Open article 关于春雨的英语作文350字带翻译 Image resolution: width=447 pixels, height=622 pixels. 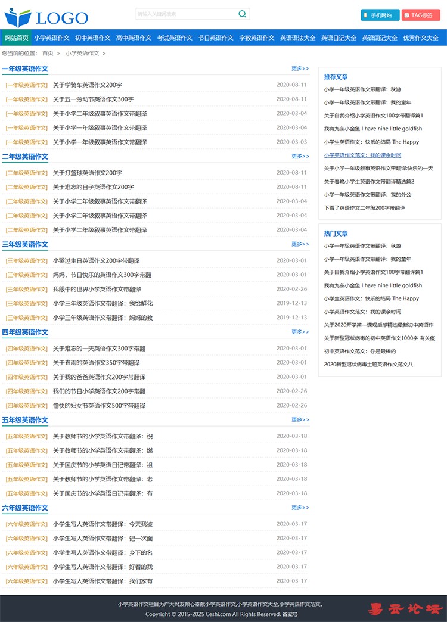click(x=96, y=363)
